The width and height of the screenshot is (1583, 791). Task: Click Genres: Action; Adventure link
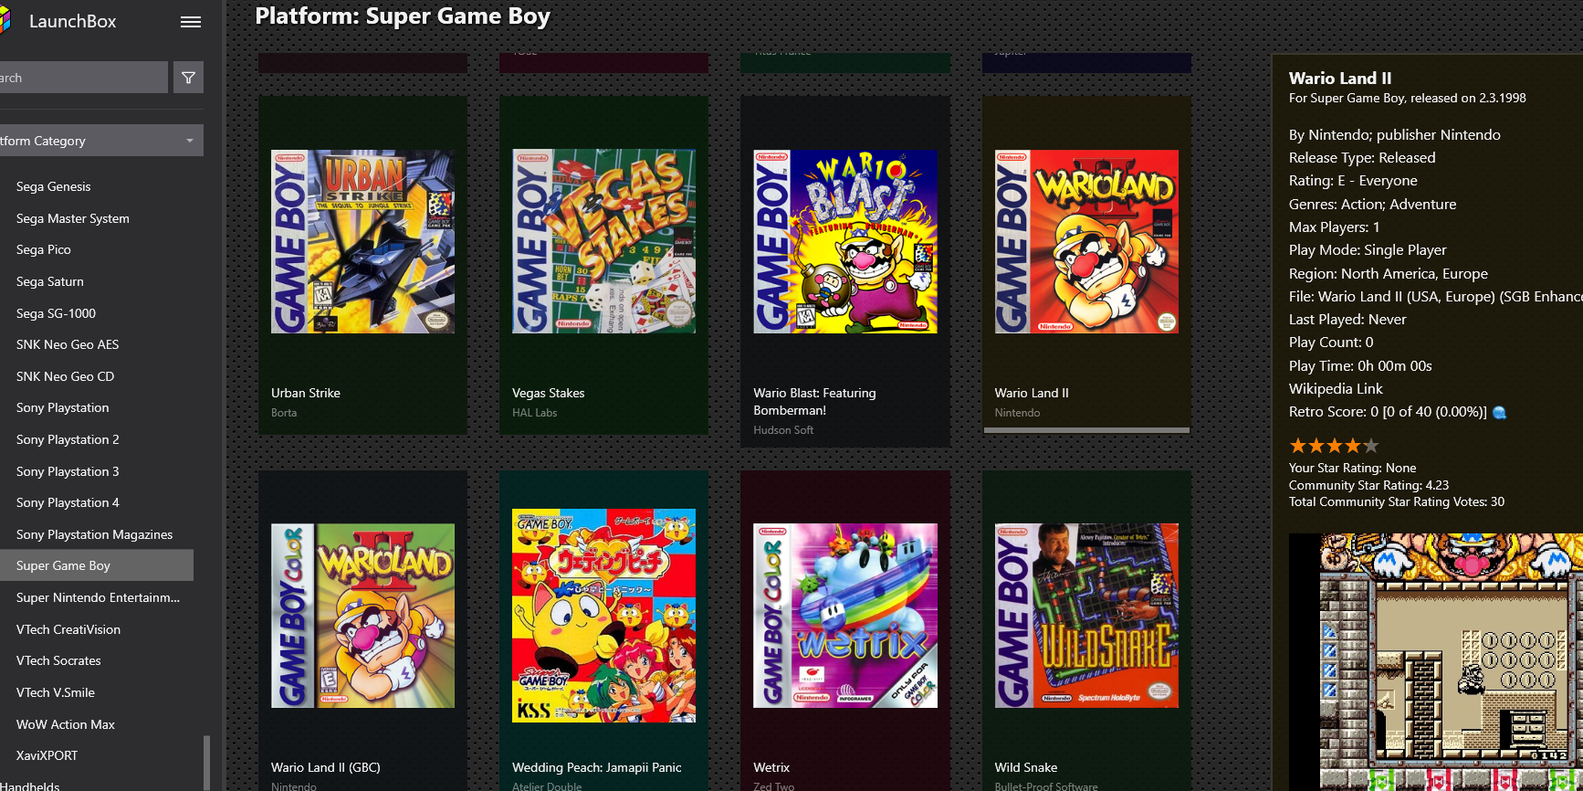[x=1372, y=204]
